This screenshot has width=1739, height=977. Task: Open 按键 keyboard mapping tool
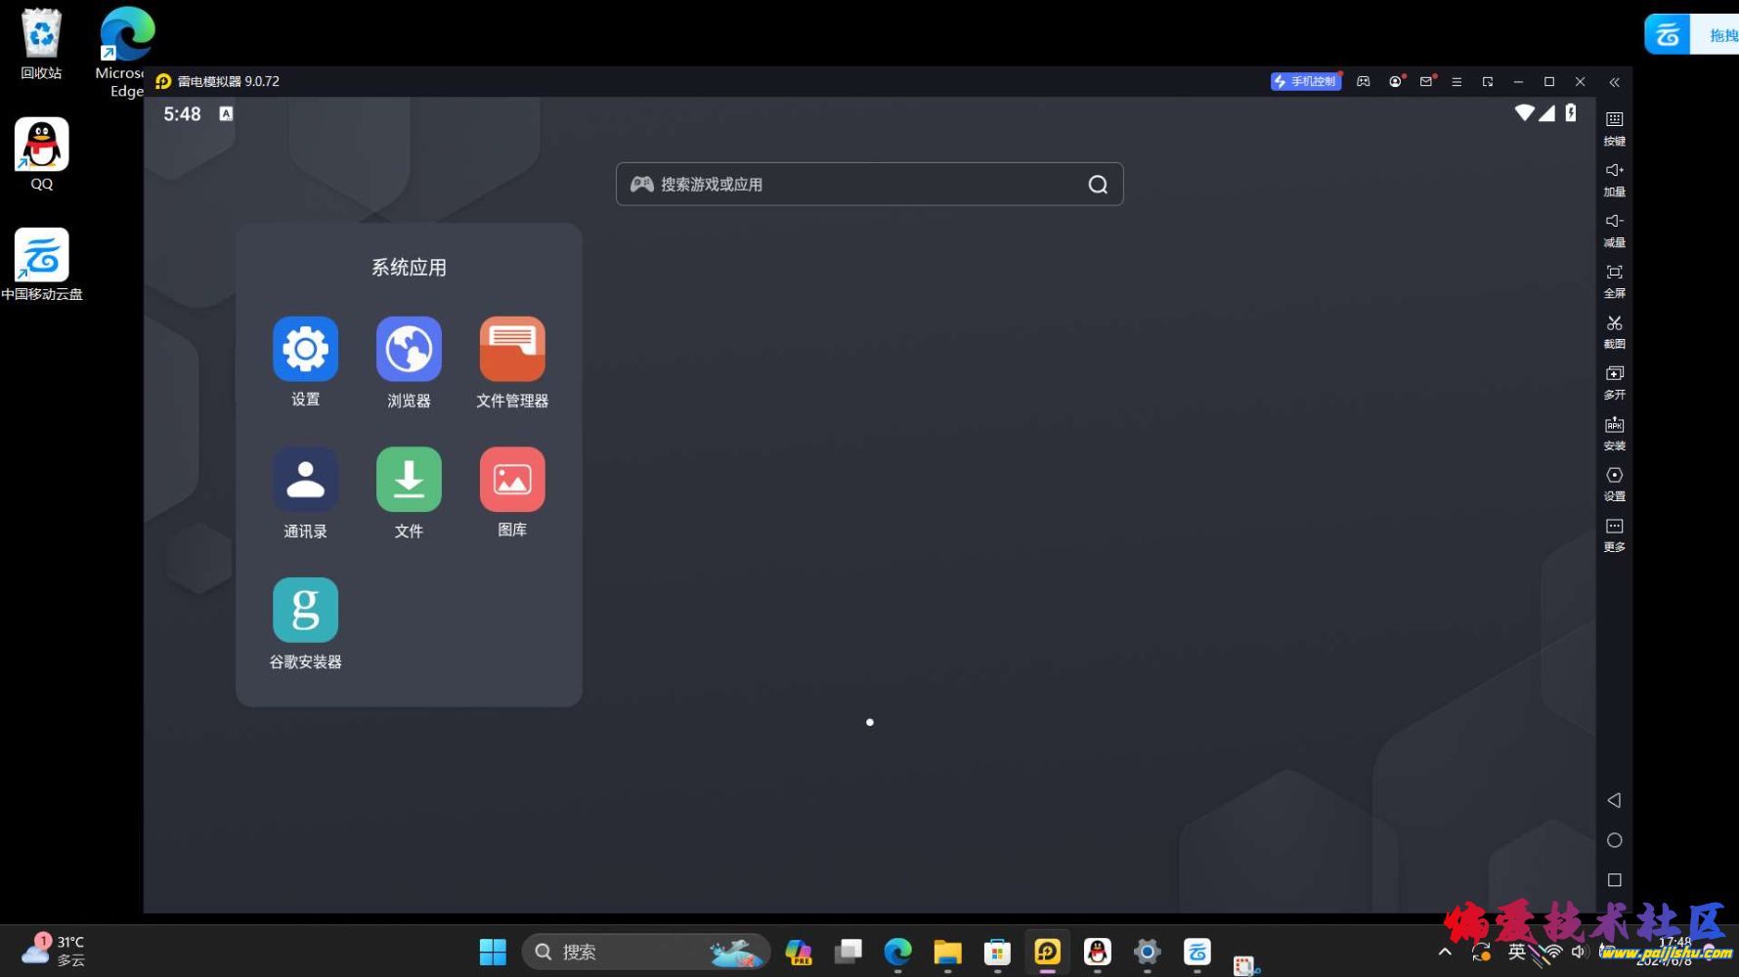coord(1614,126)
